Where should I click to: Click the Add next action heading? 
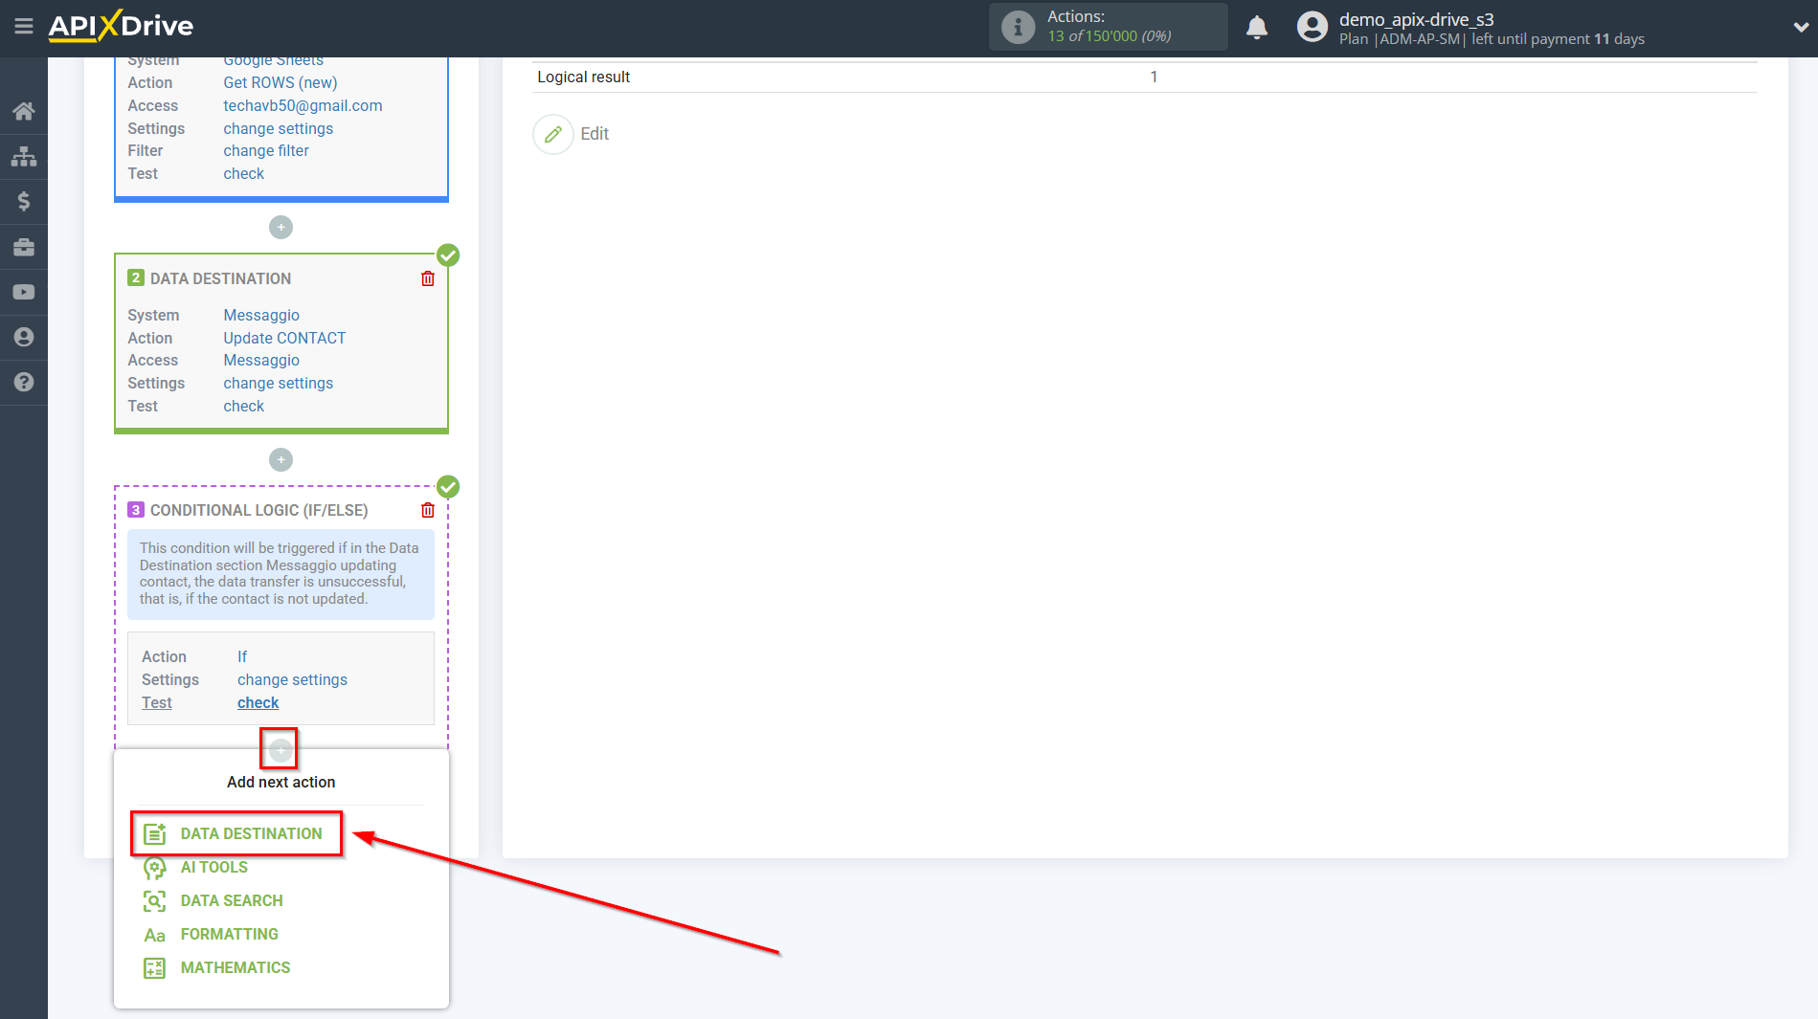click(281, 782)
